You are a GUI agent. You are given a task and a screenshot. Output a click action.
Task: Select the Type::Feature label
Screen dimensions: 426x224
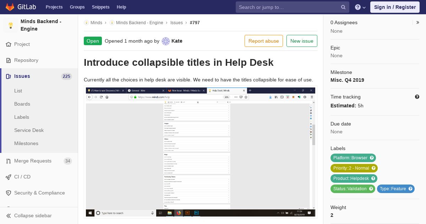393,189
